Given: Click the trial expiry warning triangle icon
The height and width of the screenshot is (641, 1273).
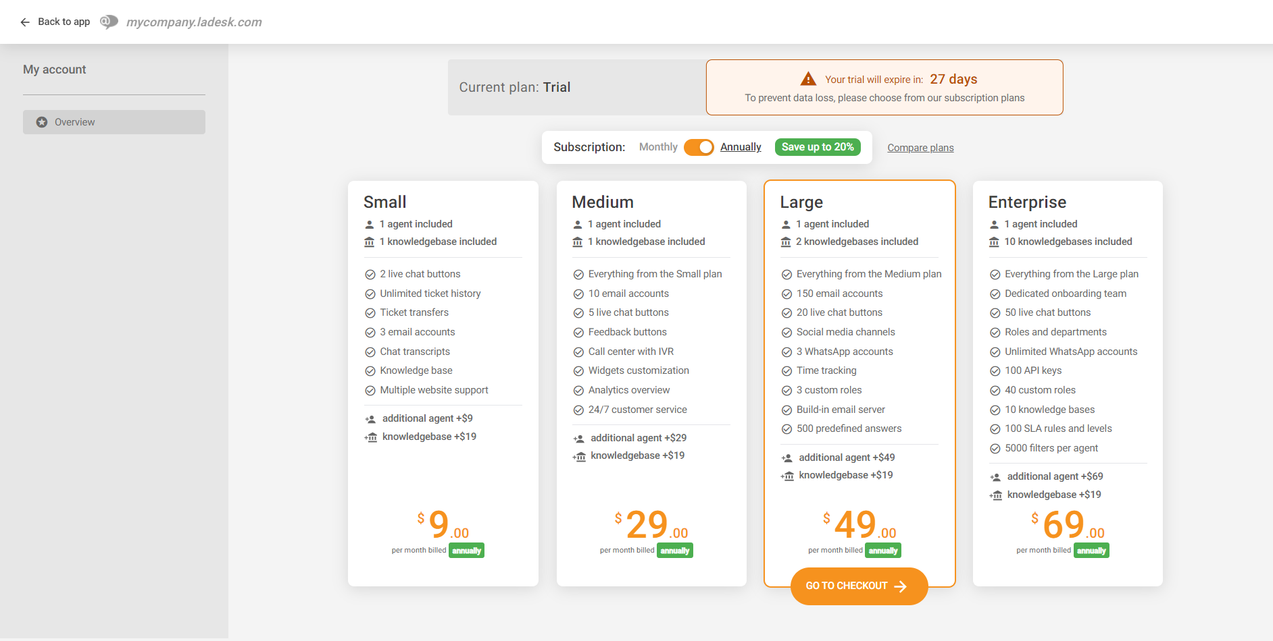Looking at the screenshot, I should click(807, 79).
